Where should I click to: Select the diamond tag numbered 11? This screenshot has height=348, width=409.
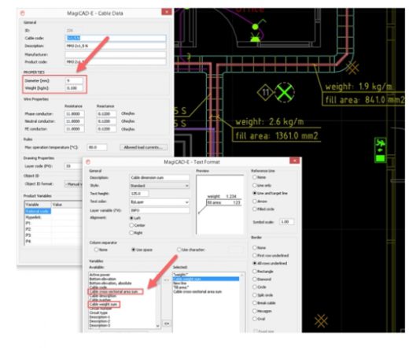coord(266,92)
